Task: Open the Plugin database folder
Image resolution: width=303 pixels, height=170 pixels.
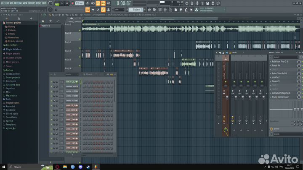Action: (14, 49)
